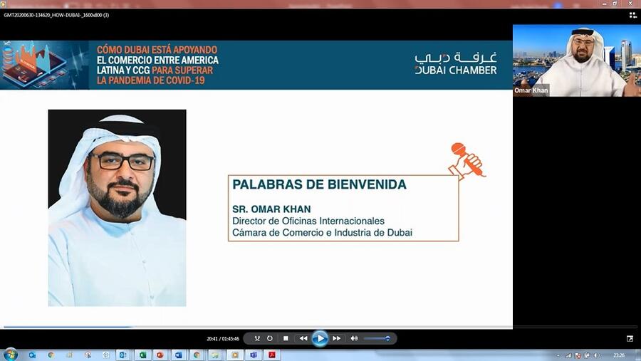This screenshot has width=641, height=361.
Task: Turn on shuffle in the player controls
Action: tap(257, 338)
